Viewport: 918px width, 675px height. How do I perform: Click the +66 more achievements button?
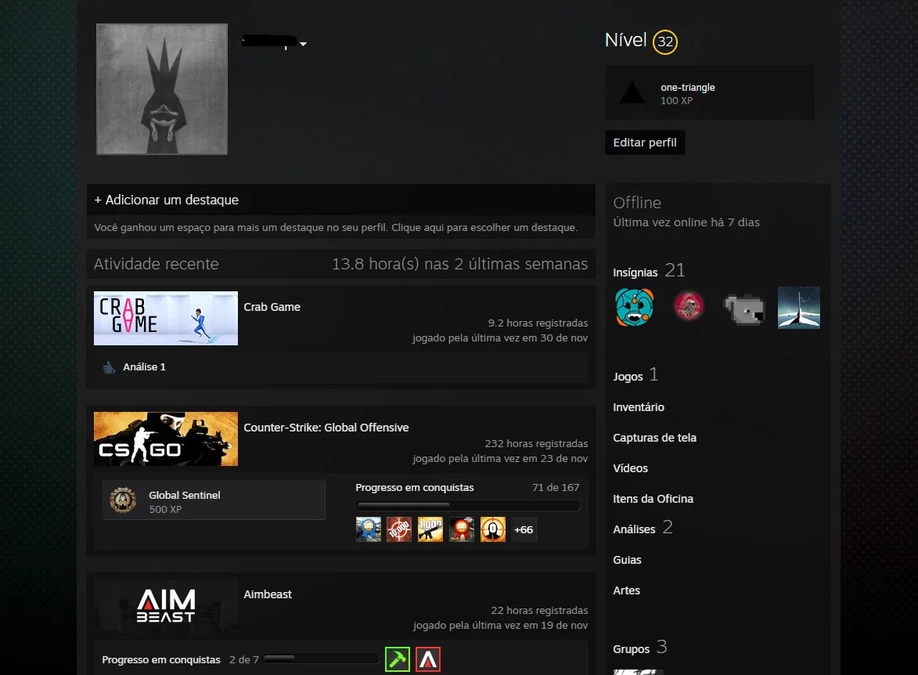click(524, 529)
